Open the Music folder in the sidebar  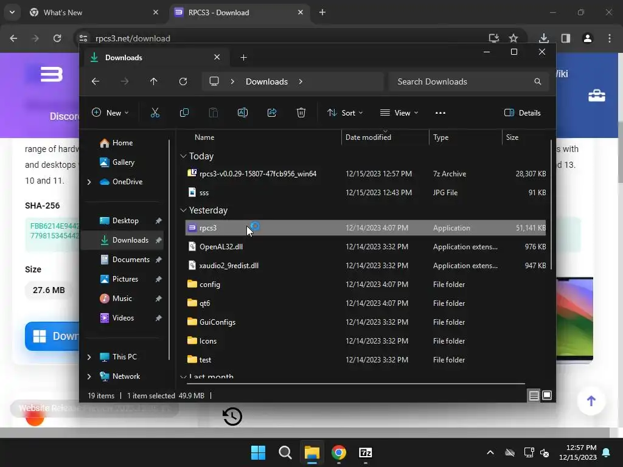(122, 298)
